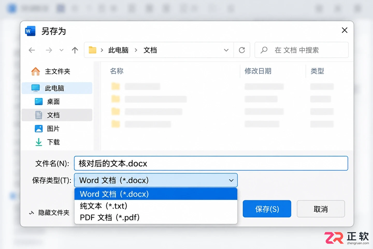Choose 纯文本 (*.txt) from list
The image size is (373, 249).
pos(156,206)
